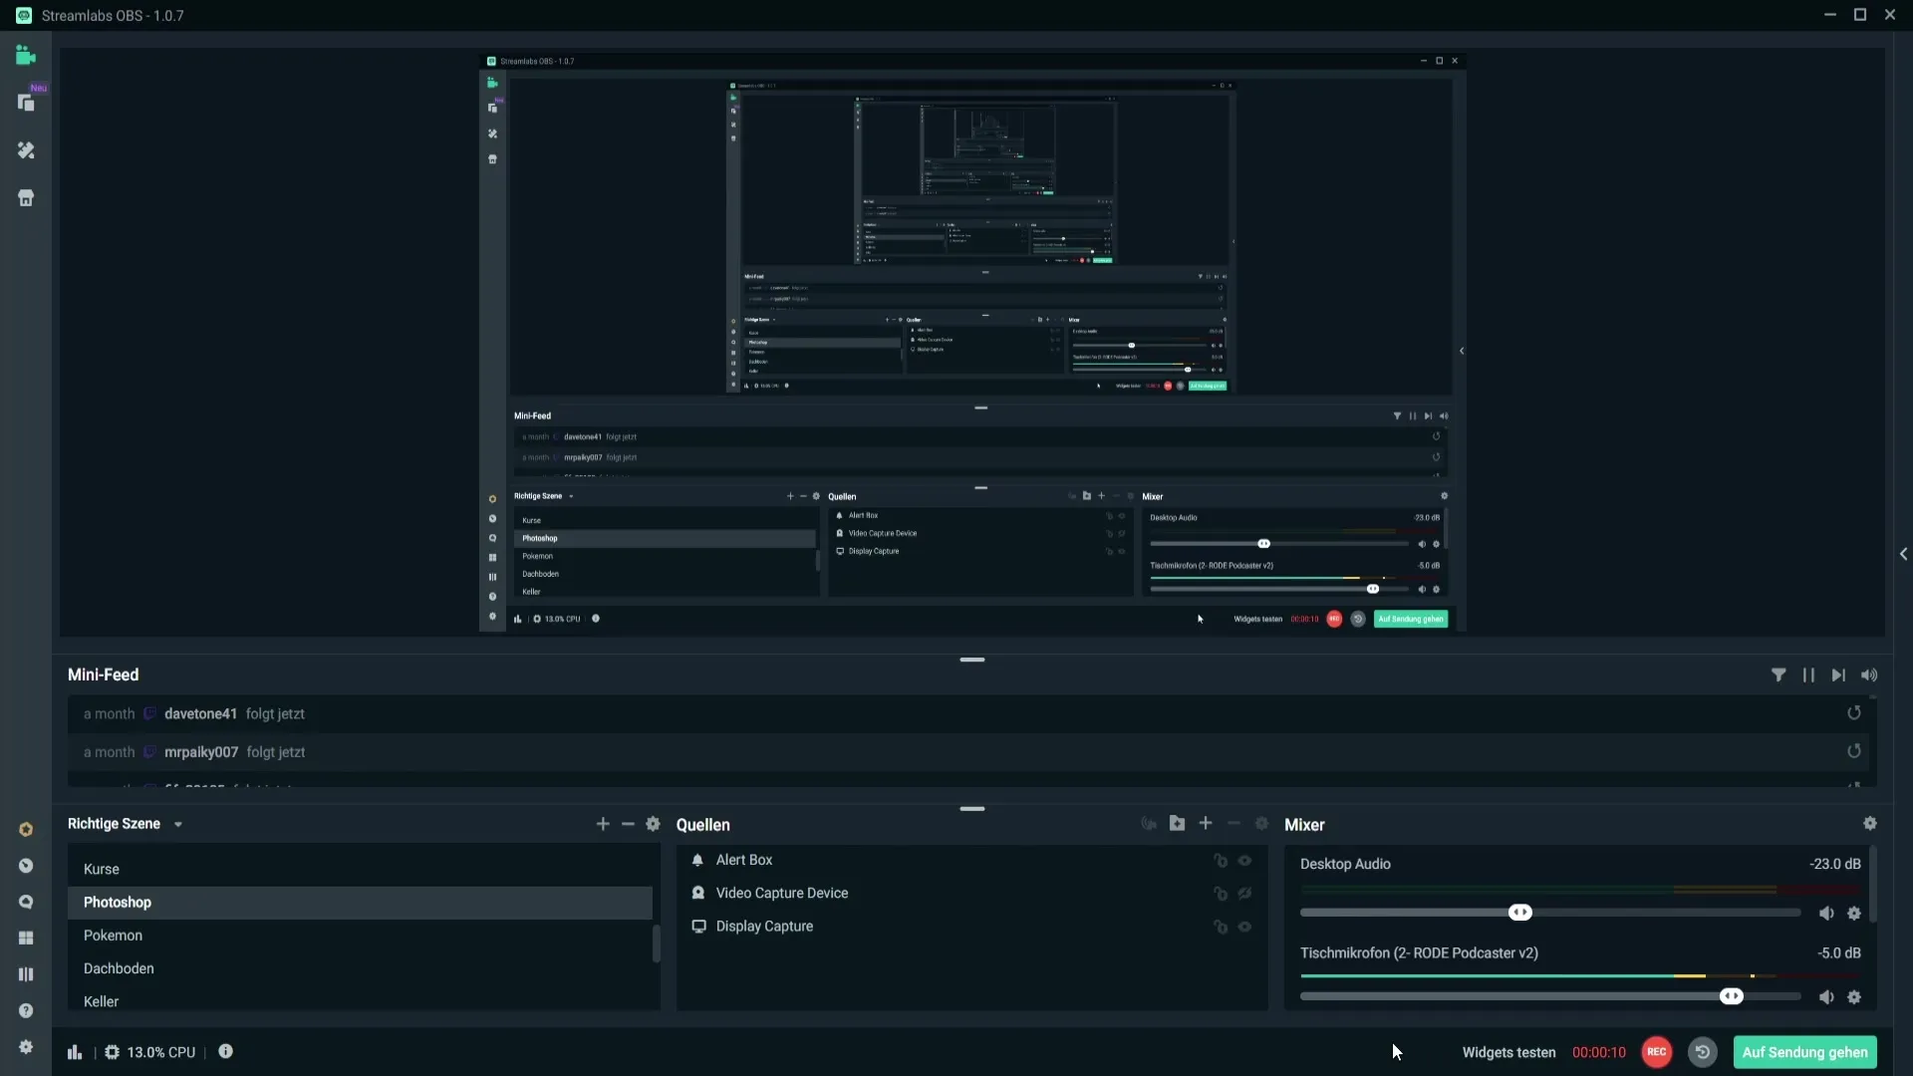
Task: Click the scenes panel resize handle bar
Action: click(x=972, y=809)
